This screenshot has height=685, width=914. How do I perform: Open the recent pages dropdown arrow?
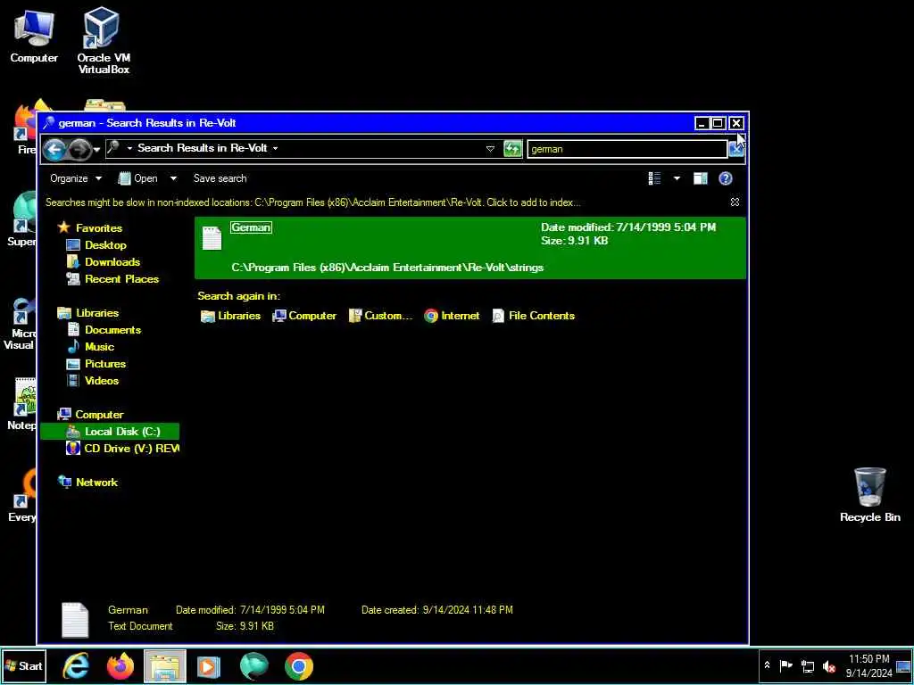point(96,150)
